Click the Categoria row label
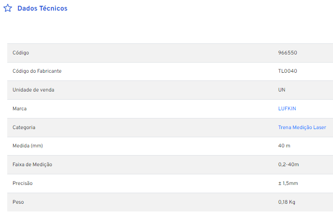Viewport: 333px width, 223px height. click(24, 127)
